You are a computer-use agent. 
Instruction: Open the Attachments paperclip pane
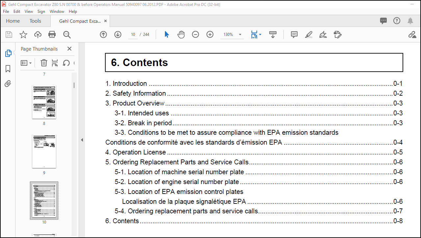8,84
